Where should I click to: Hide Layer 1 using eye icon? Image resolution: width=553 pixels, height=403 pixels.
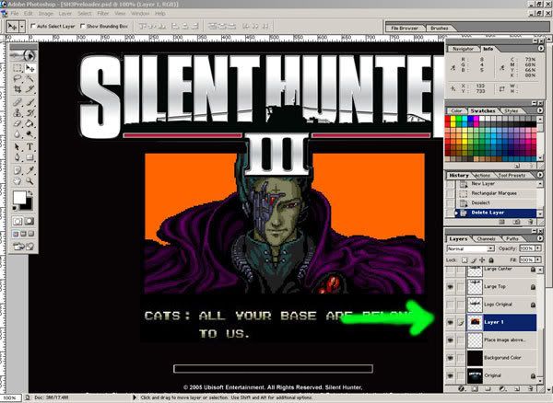coord(452,321)
